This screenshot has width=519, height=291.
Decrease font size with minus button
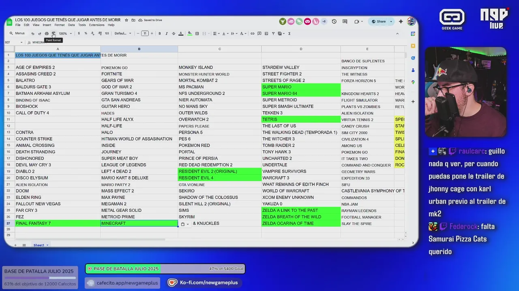[x=138, y=34]
